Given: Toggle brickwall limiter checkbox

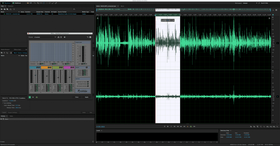Looking at the screenshot, I should coord(88,84).
